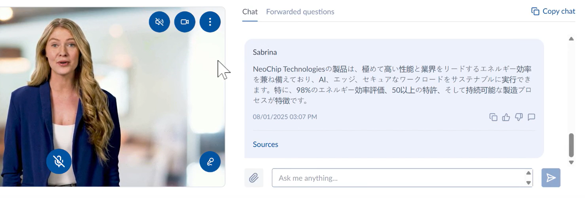Toggle the camera button on avatar video

pyautogui.click(x=185, y=22)
